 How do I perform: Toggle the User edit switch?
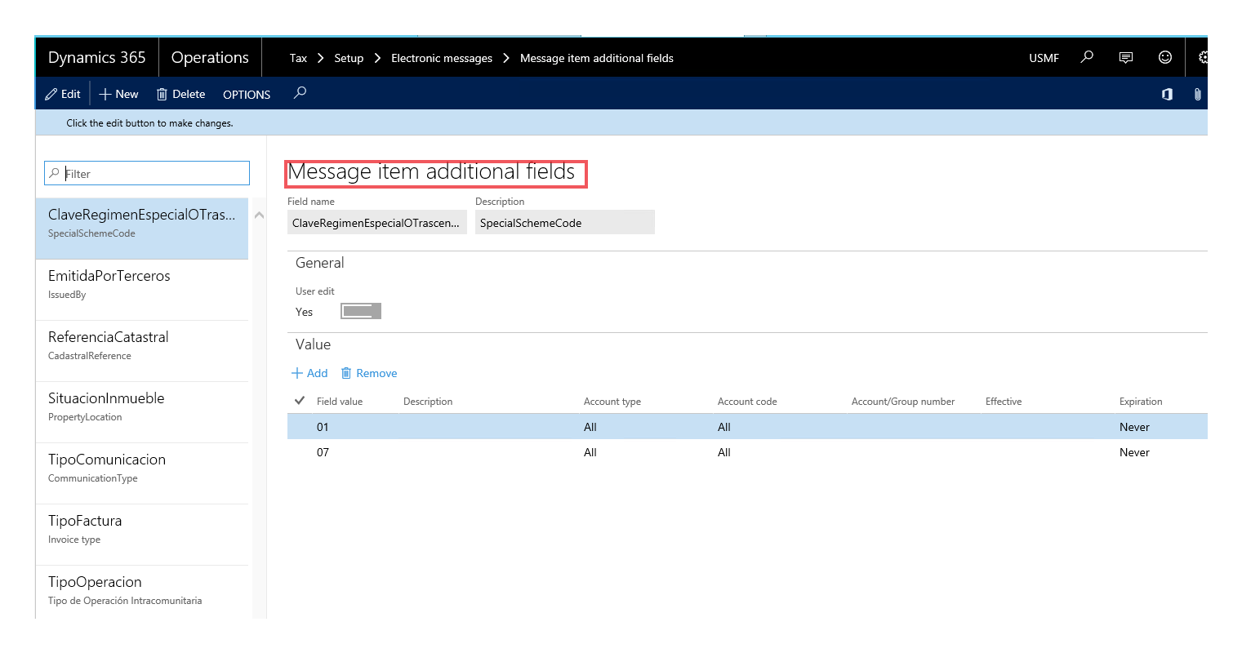[361, 311]
